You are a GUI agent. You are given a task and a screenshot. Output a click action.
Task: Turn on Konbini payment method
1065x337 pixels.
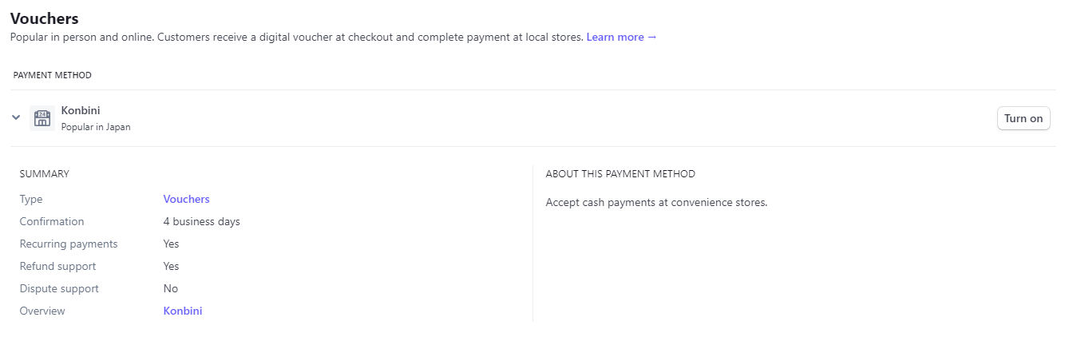tap(1023, 118)
